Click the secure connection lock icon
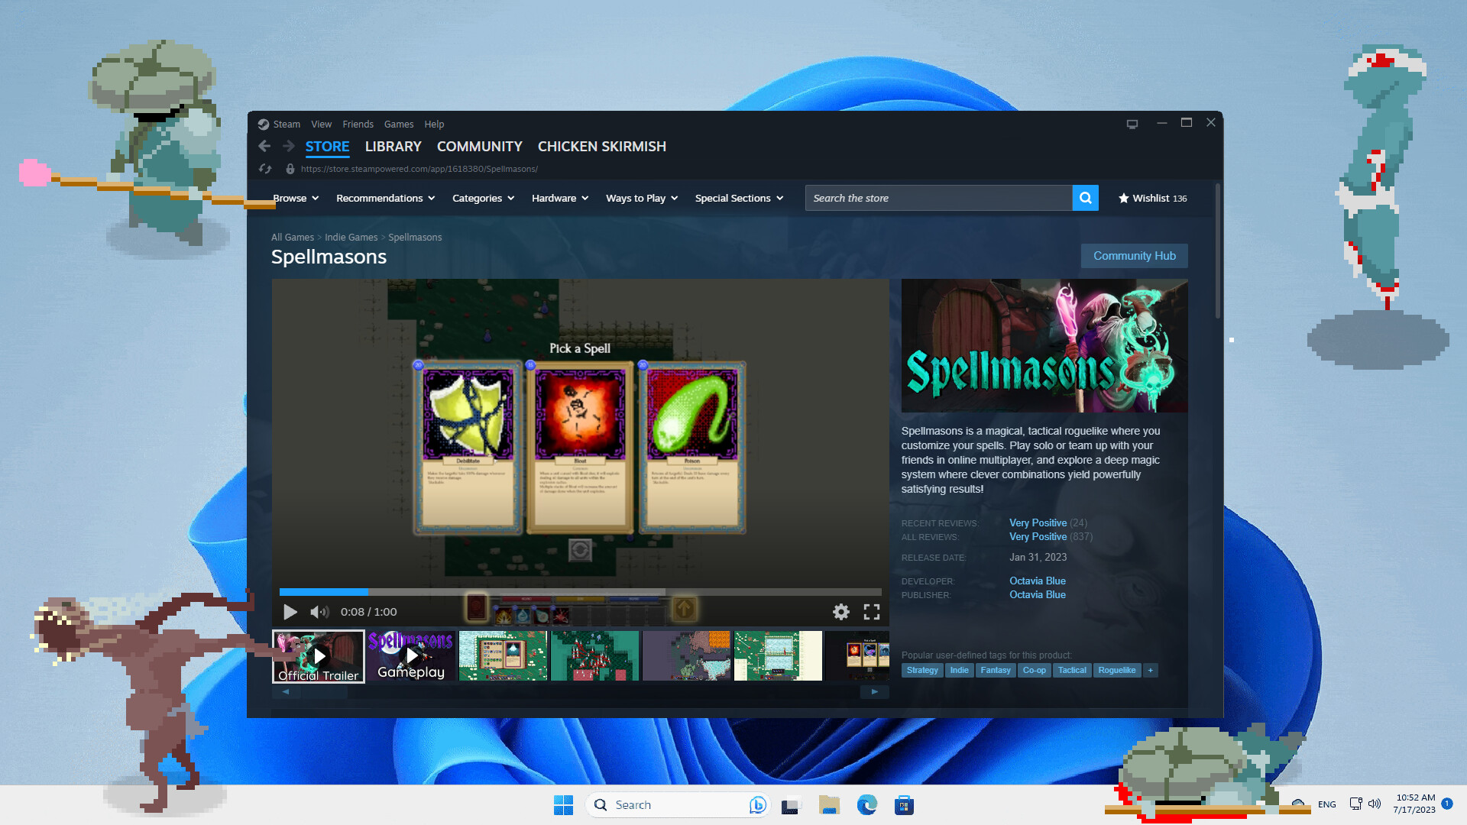 [x=289, y=169]
